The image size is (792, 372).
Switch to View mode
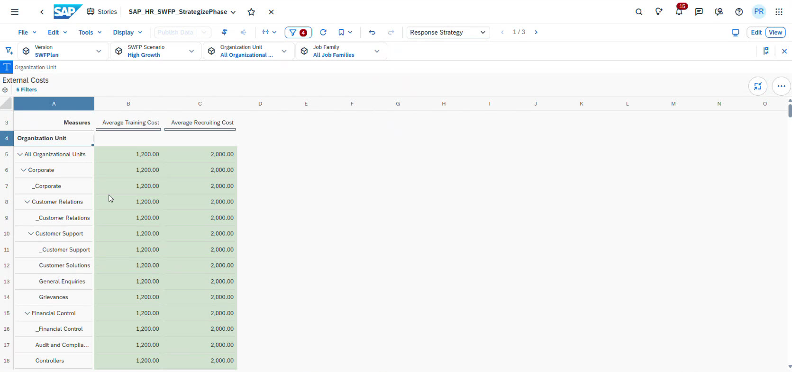pos(775,32)
